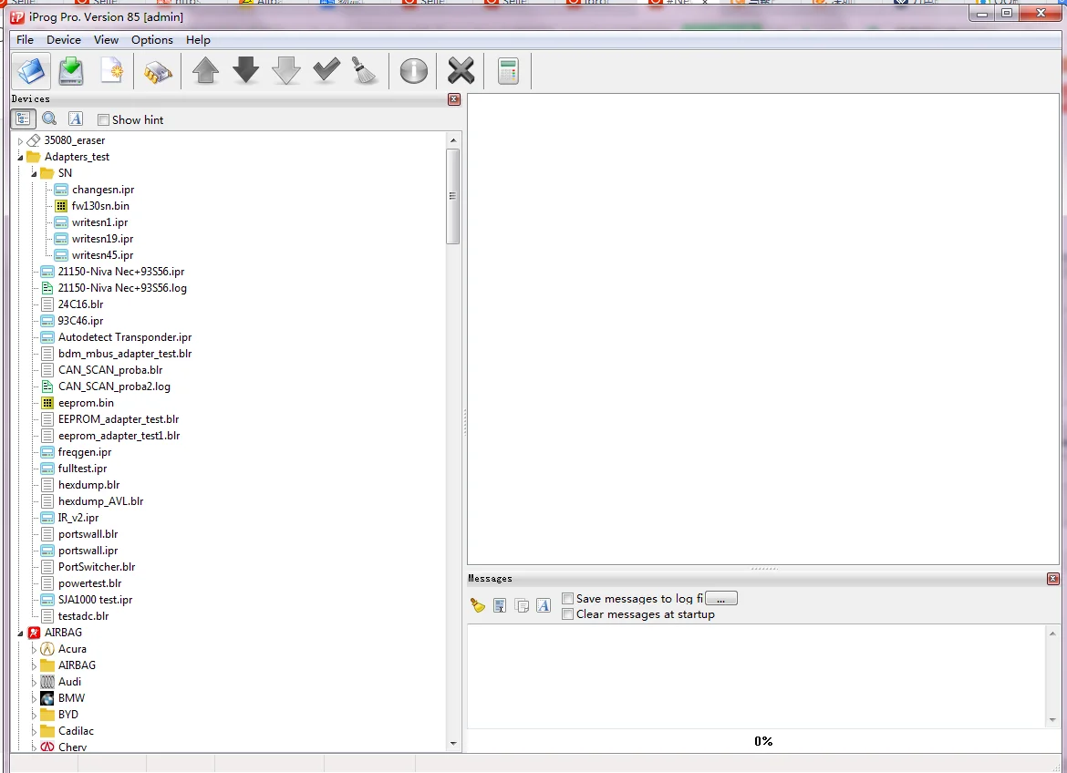1067x773 pixels.
Task: Create a new file with the page icon
Action: click(x=111, y=71)
